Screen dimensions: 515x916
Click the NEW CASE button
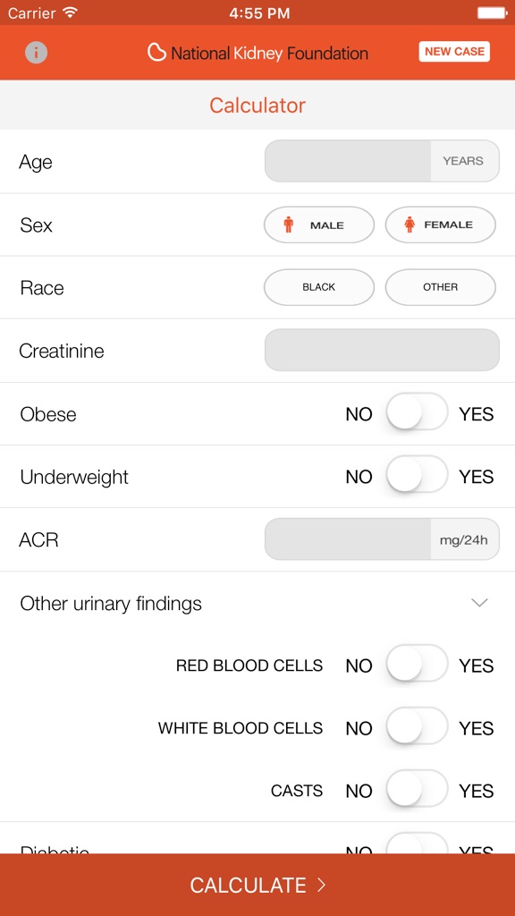454,51
